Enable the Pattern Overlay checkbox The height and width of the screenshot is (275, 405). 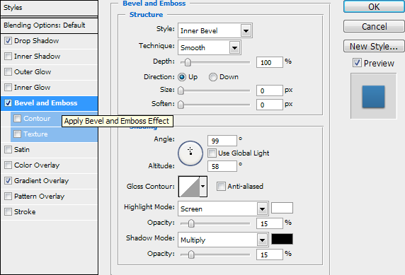click(8, 197)
